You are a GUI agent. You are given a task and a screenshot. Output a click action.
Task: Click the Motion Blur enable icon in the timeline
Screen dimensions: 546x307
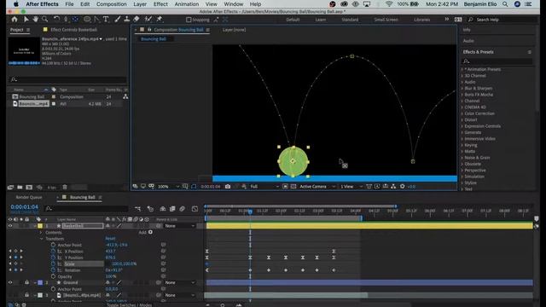point(182,209)
